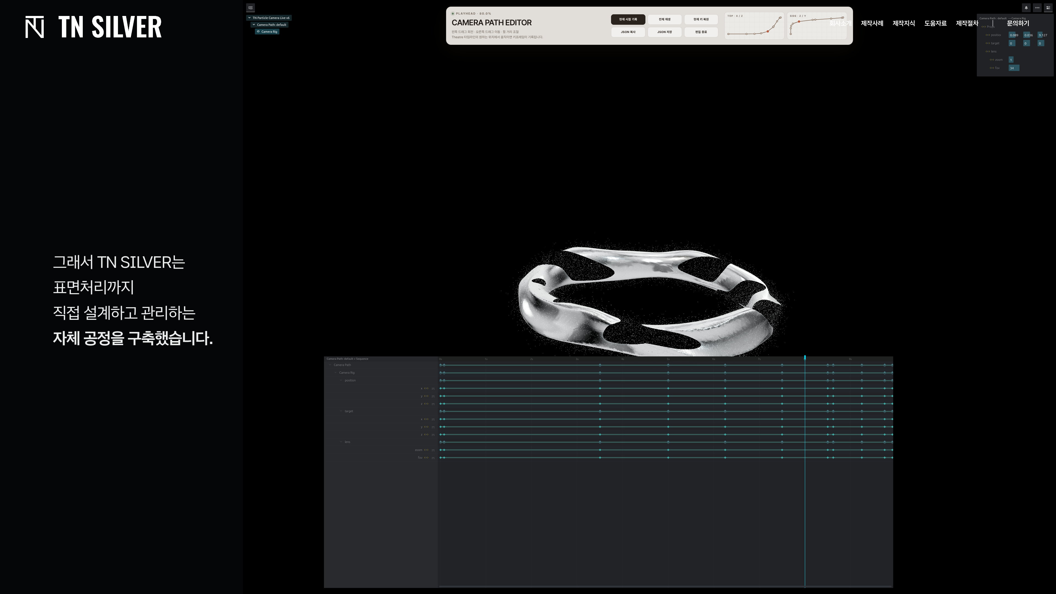Open the notifications bell icon
The height and width of the screenshot is (594, 1056).
pos(1026,7)
